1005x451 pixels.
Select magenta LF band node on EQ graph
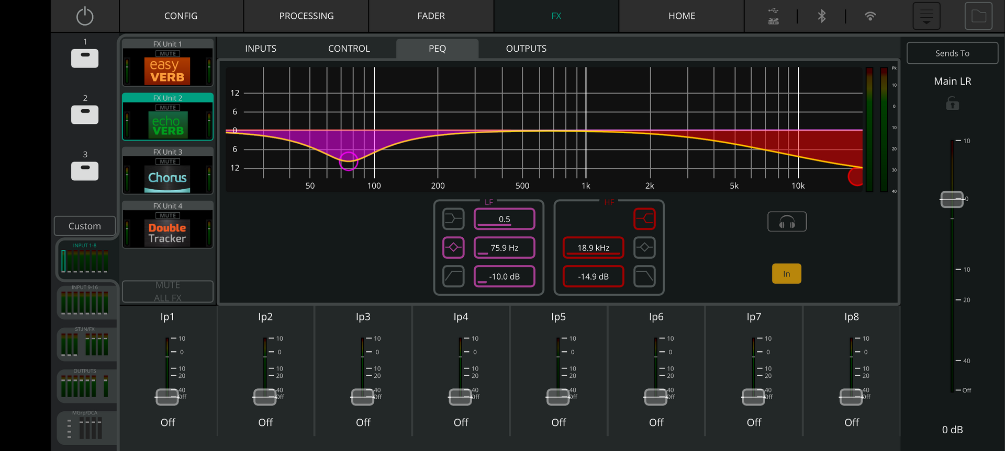tap(349, 161)
